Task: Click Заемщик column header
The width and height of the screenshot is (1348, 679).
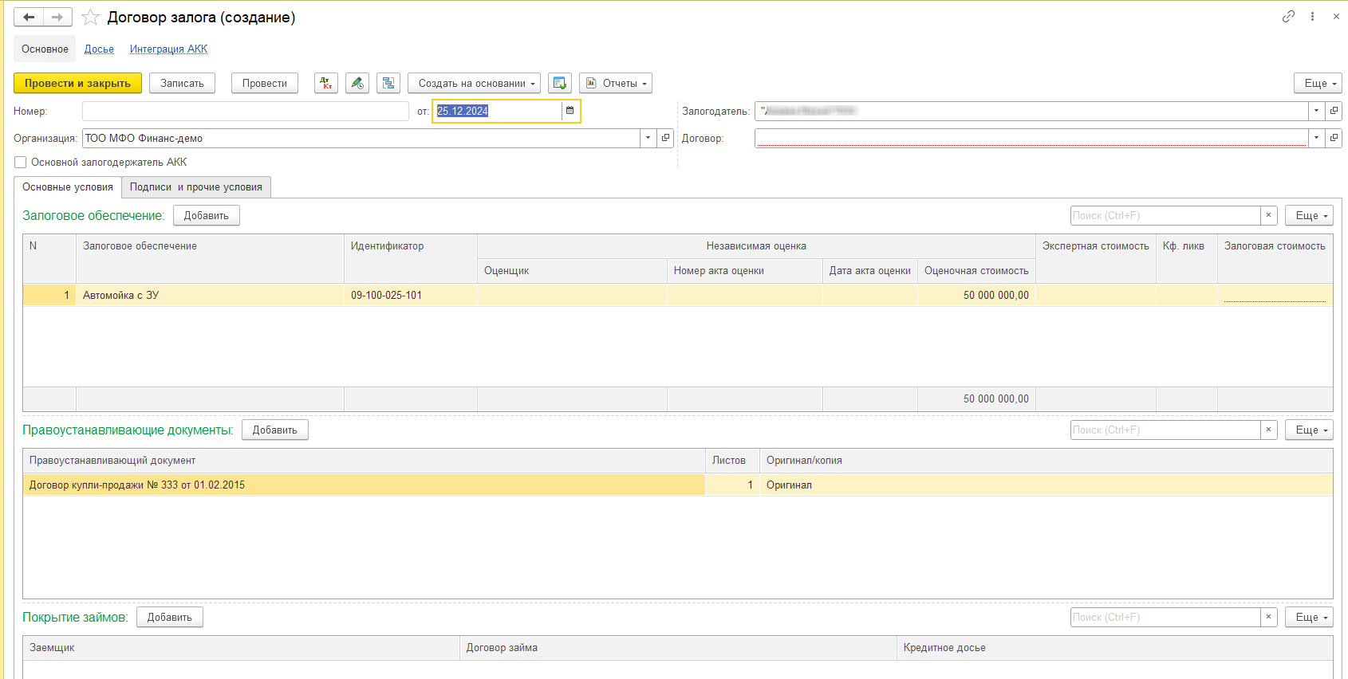Action: click(x=241, y=648)
